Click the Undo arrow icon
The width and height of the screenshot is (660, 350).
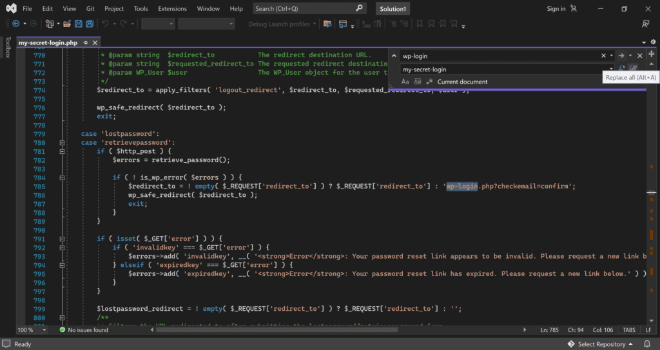click(105, 24)
